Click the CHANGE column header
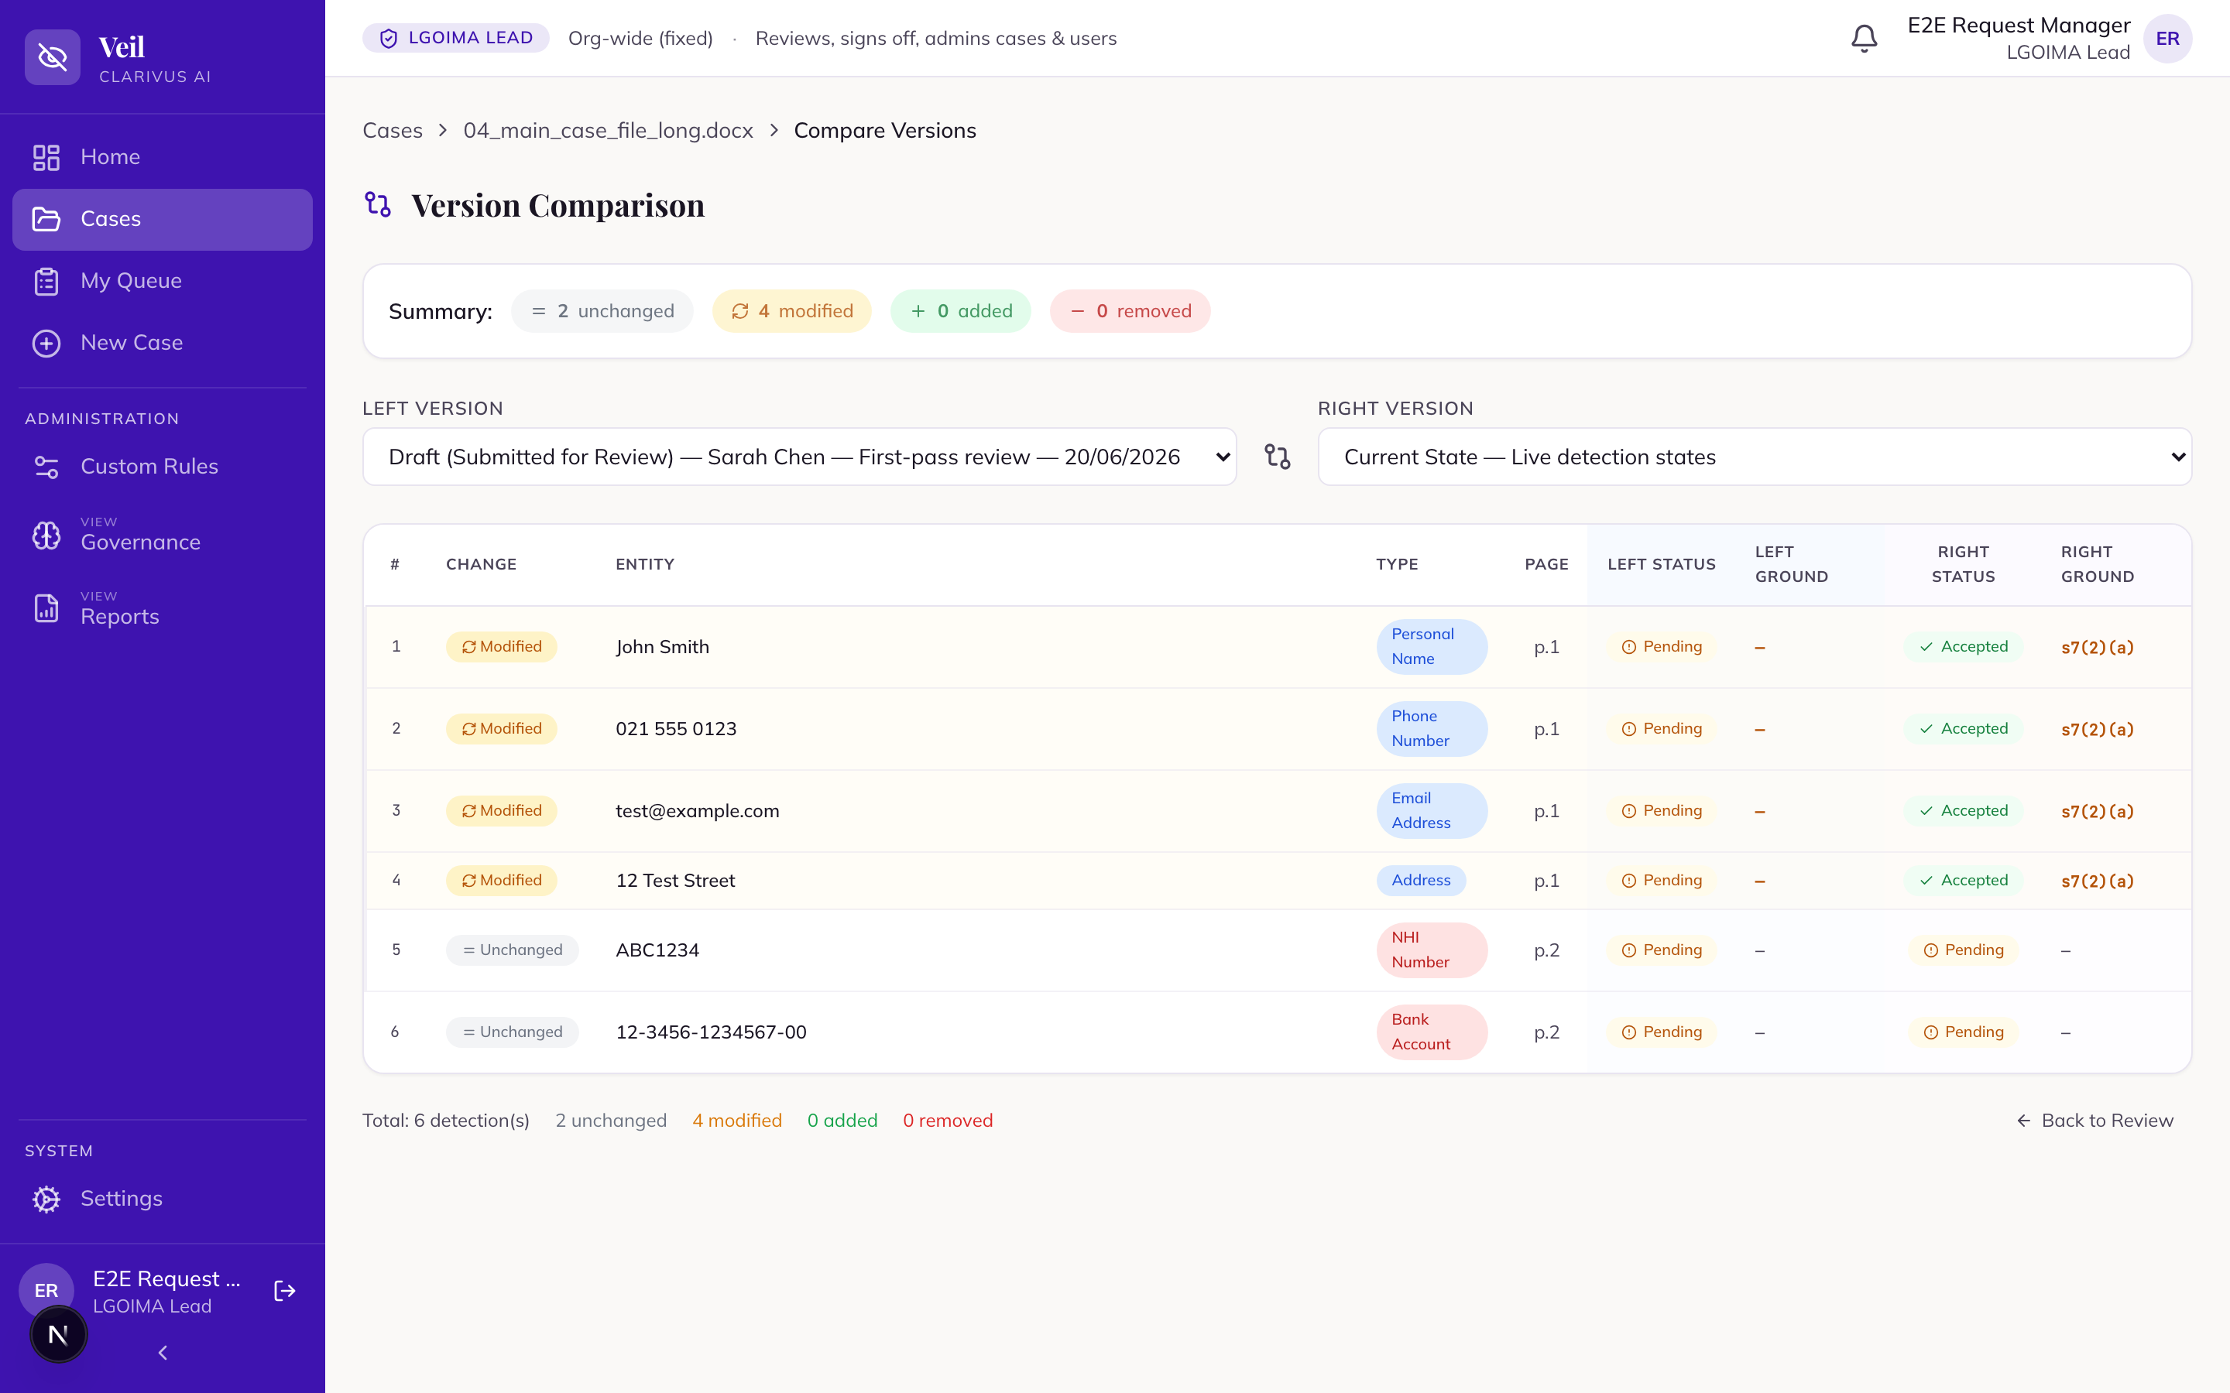2230x1393 pixels. [x=481, y=565]
